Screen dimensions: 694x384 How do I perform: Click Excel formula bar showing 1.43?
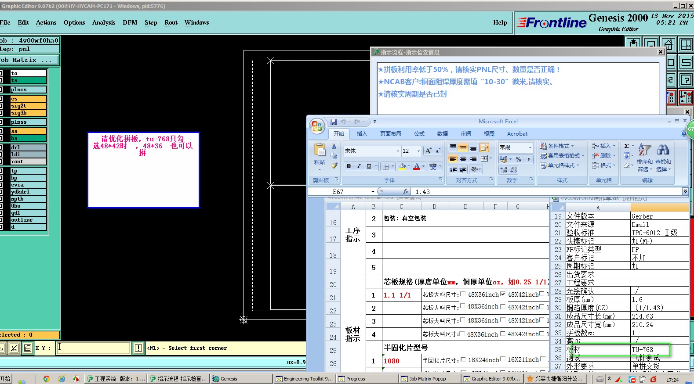point(547,192)
